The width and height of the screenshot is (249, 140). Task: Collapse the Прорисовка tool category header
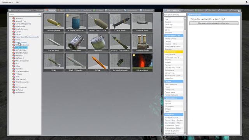click(x=174, y=98)
